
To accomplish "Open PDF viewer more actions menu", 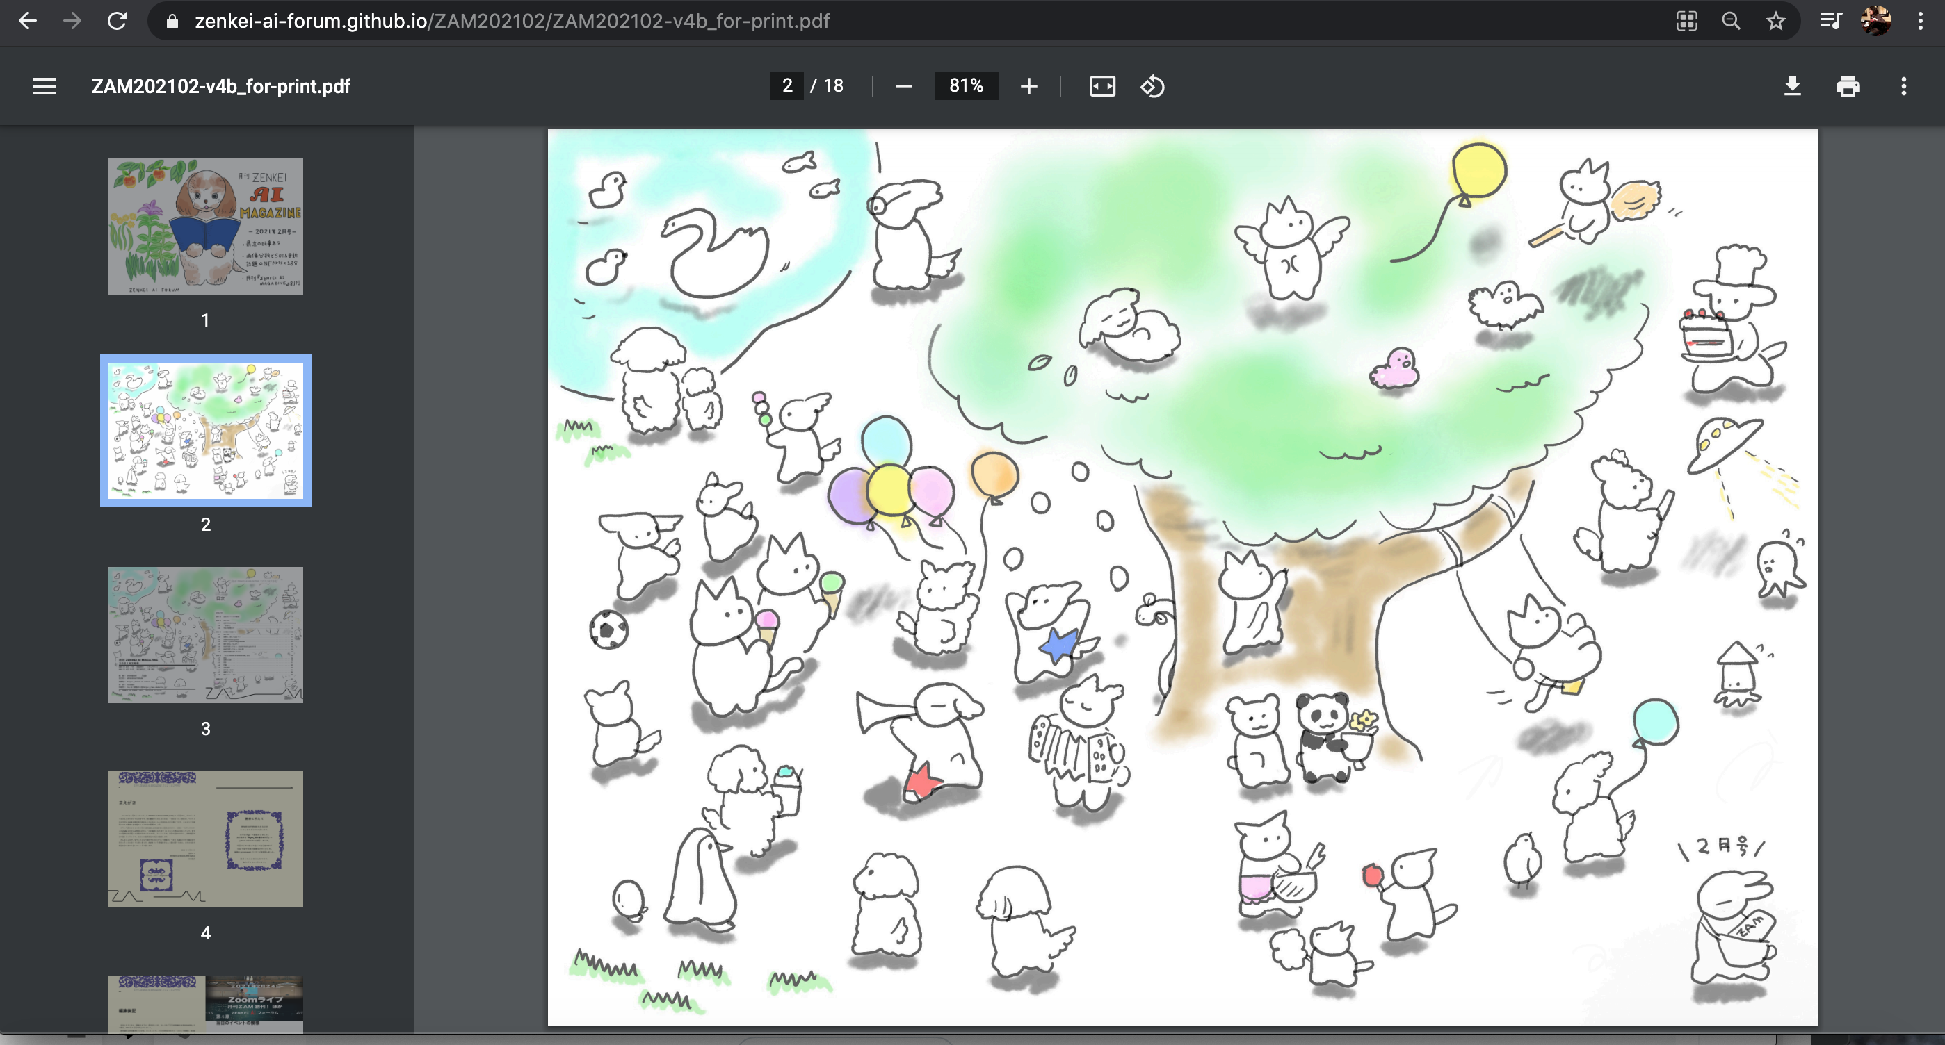I will pos(1903,86).
